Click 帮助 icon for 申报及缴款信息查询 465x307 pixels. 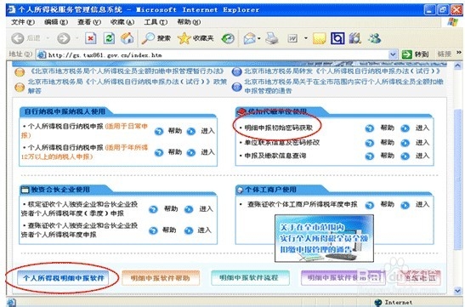pos(370,156)
